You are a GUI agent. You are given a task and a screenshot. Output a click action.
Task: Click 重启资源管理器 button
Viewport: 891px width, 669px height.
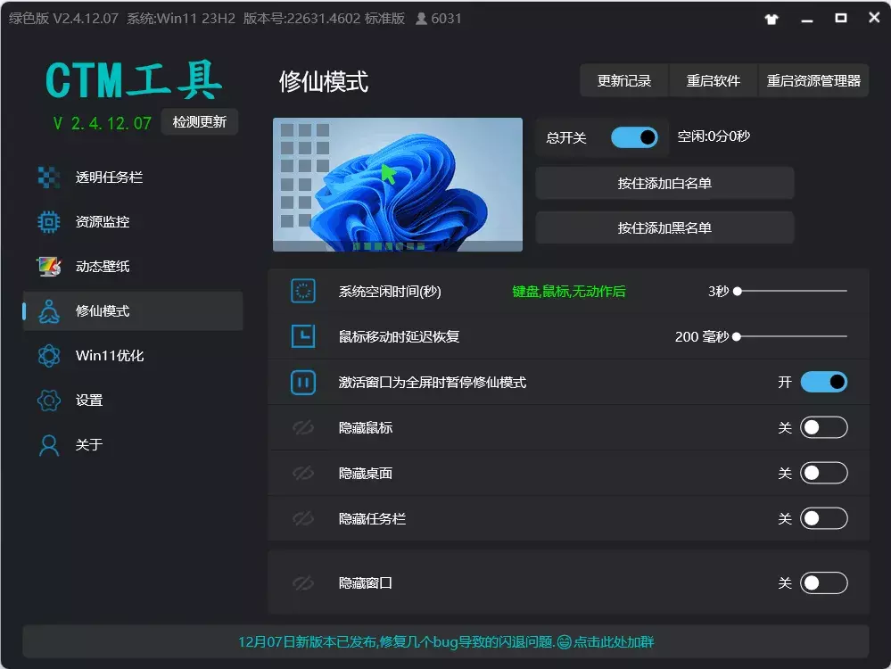[813, 80]
